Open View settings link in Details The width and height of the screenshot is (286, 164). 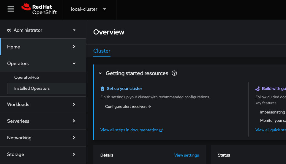click(x=187, y=155)
